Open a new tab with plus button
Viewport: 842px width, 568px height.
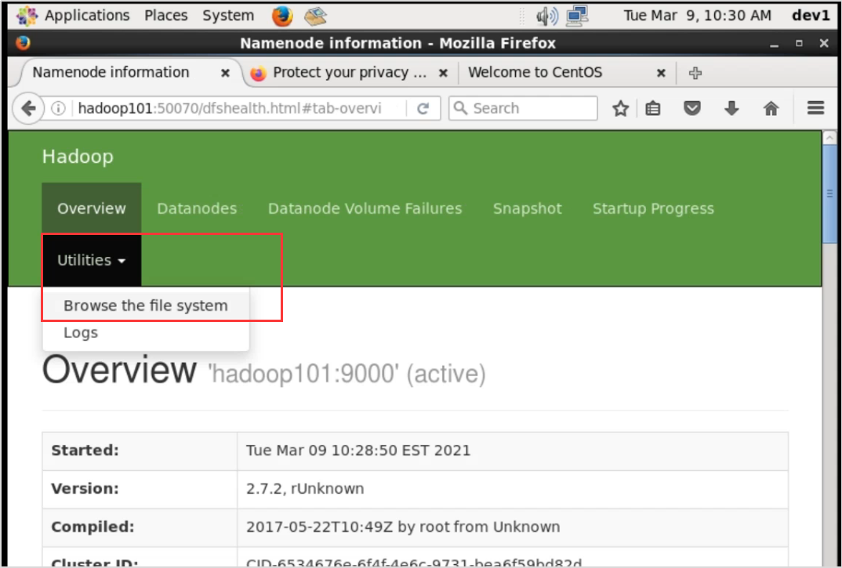pos(695,73)
